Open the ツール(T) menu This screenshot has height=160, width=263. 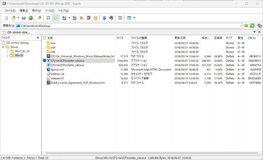point(49,11)
